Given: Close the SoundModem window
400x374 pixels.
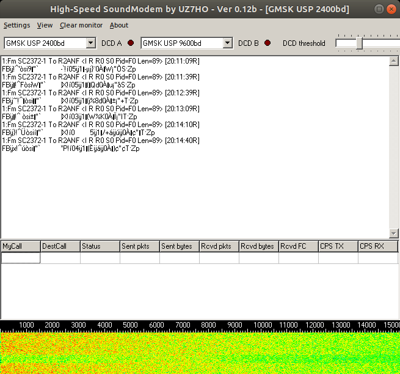Looking at the screenshot, I should tap(391, 9).
